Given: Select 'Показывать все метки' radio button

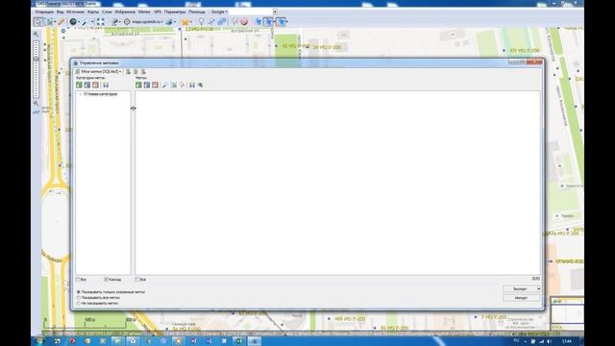Looking at the screenshot, I should [79, 298].
